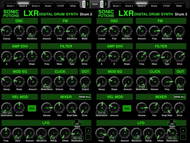
Task: Open Drum 3 LFO Waveform 'X Dn' selector
Action: [x=136, y=138]
